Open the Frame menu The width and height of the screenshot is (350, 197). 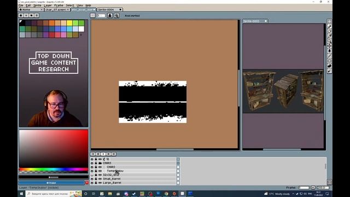click(x=59, y=5)
